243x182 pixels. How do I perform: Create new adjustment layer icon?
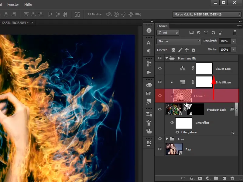click(208, 178)
